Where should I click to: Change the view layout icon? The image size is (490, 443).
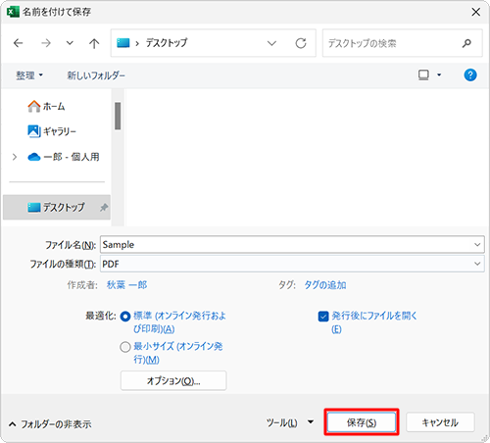(423, 75)
